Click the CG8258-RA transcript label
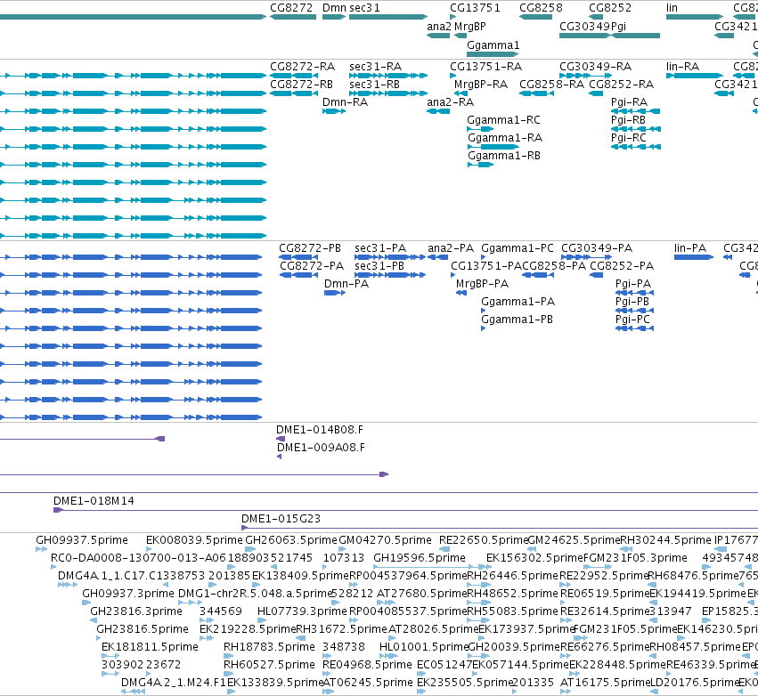The image size is (758, 696). pyautogui.click(x=551, y=84)
